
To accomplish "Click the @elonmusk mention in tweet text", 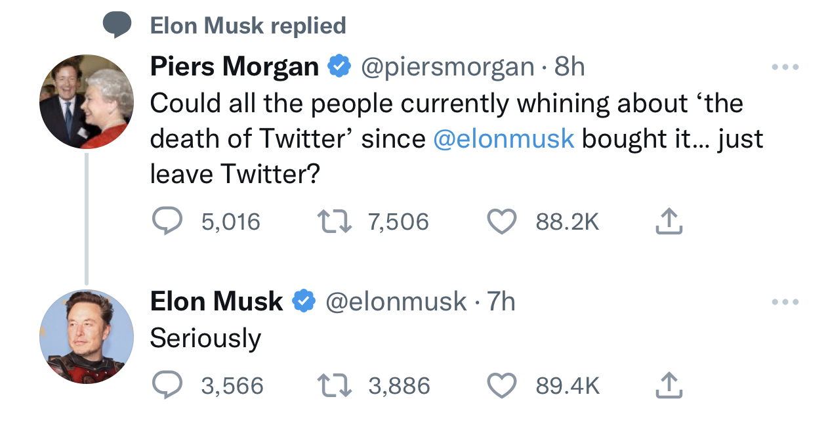I will click(503, 138).
